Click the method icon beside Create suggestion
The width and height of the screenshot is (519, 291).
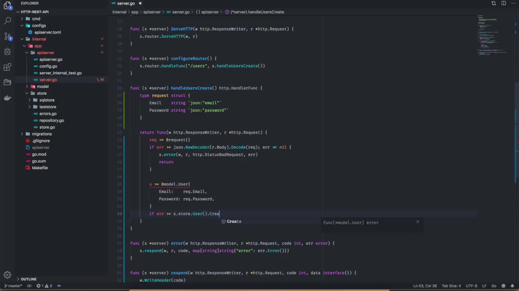[223, 221]
